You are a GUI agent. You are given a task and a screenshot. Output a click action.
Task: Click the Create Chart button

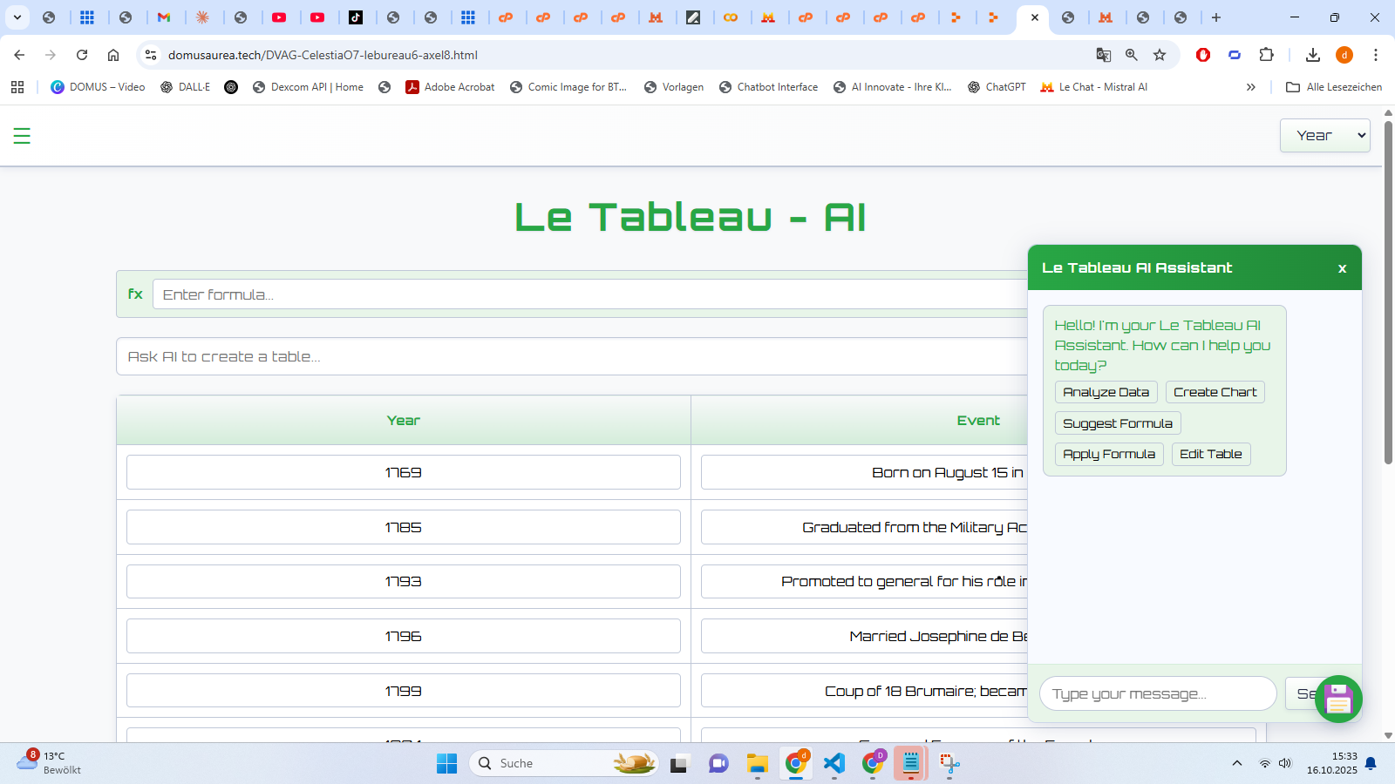pyautogui.click(x=1215, y=392)
